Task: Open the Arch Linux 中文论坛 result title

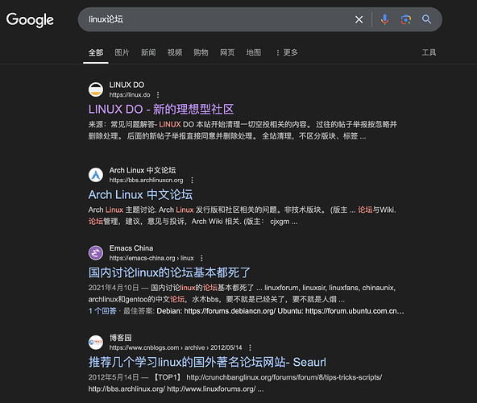Action: (140, 194)
